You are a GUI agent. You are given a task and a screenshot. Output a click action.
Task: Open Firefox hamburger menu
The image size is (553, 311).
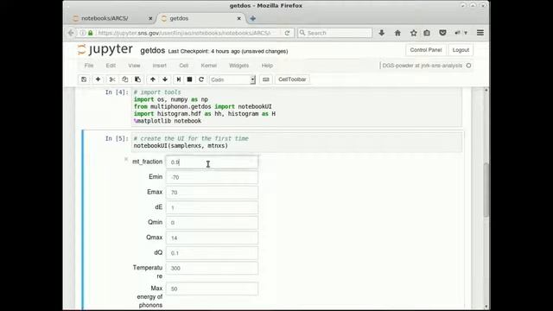480,33
